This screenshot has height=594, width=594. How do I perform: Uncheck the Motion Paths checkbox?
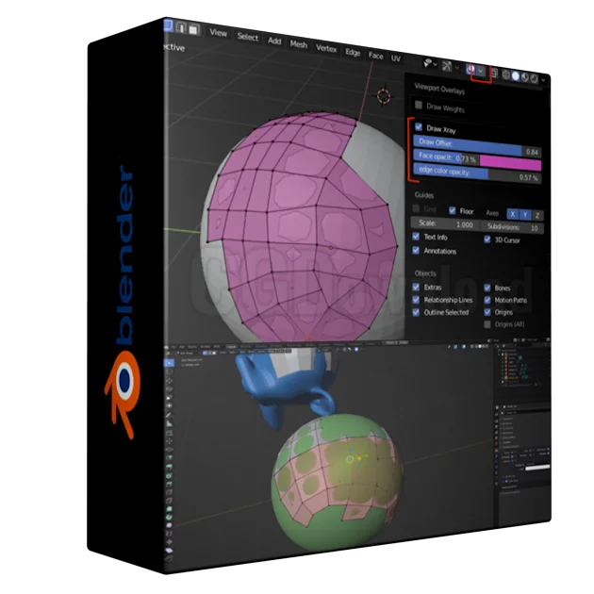[487, 300]
